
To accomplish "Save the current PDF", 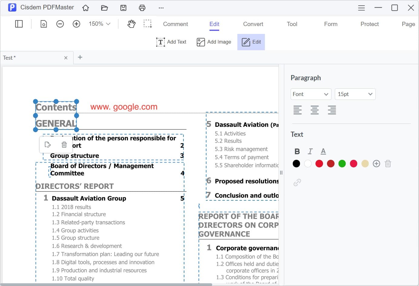I will coord(123,8).
